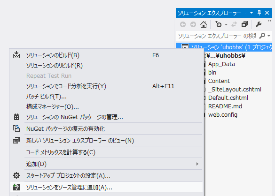This screenshot has width=275, height=196.
Task: Close the Solution Explorer panel
Action: (267, 13)
